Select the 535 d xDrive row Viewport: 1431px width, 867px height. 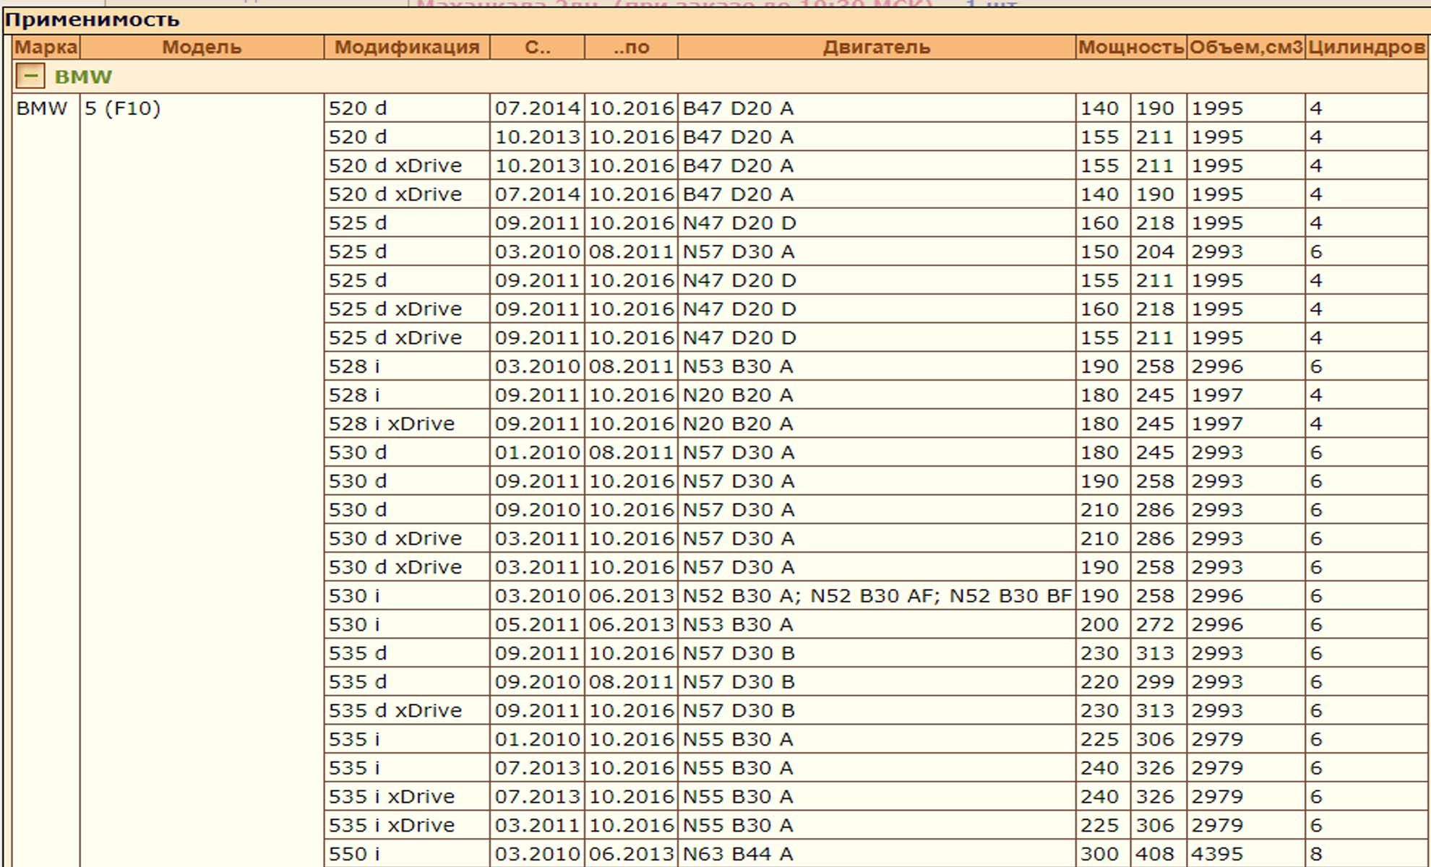[395, 710]
